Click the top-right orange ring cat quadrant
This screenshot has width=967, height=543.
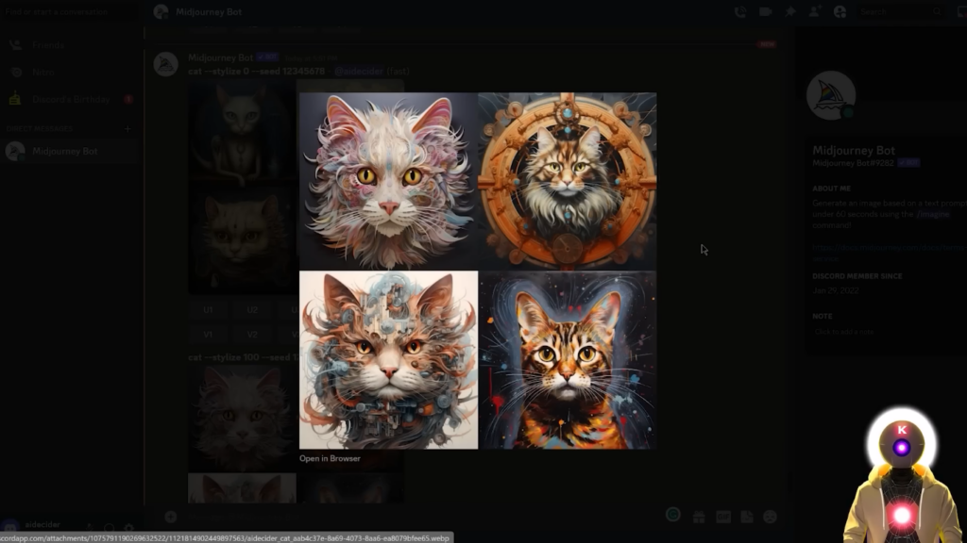[x=568, y=181]
